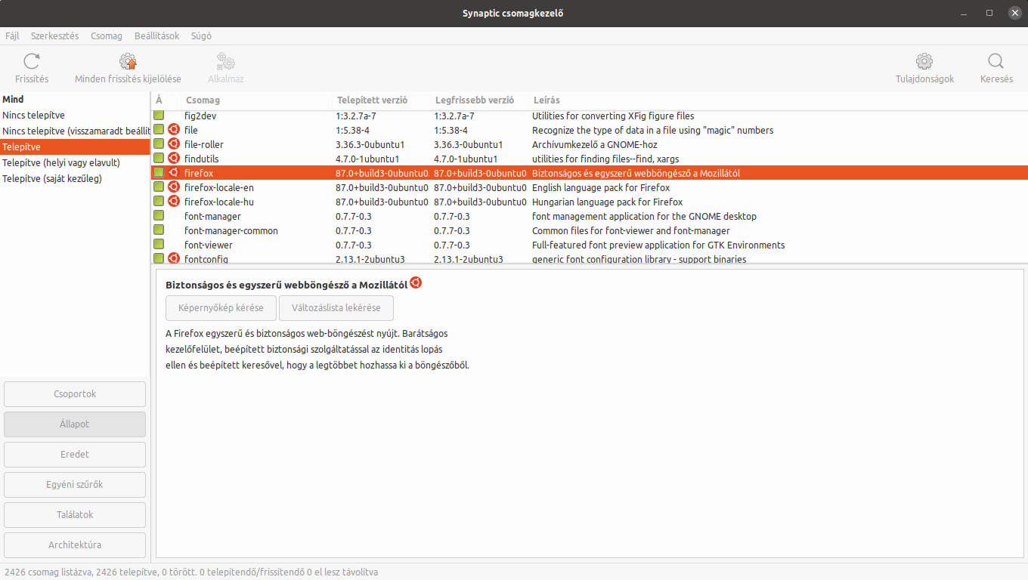Switch to the Architektúra filter view
Screen dimensions: 1028x580
[x=75, y=545]
